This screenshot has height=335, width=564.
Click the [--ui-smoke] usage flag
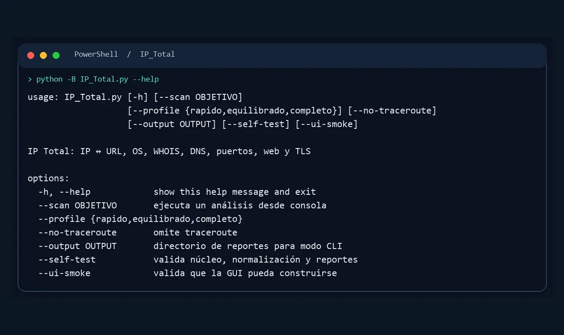(327, 124)
